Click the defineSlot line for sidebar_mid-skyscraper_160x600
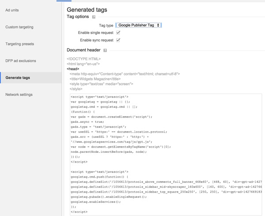265x216 pixels. tap(167, 187)
